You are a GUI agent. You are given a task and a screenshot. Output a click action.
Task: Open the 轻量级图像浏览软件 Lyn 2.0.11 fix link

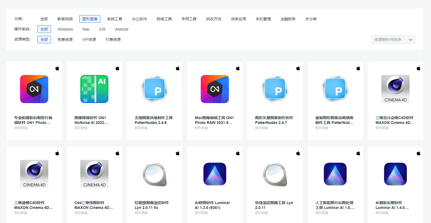click(x=152, y=205)
